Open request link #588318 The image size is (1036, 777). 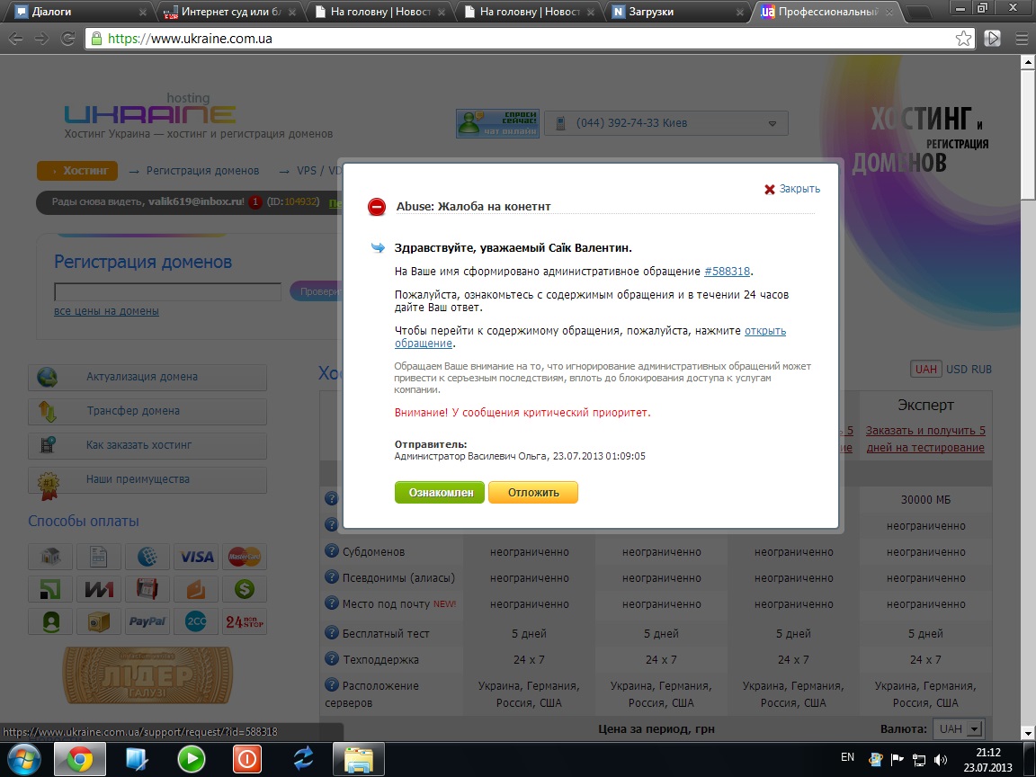tap(727, 271)
